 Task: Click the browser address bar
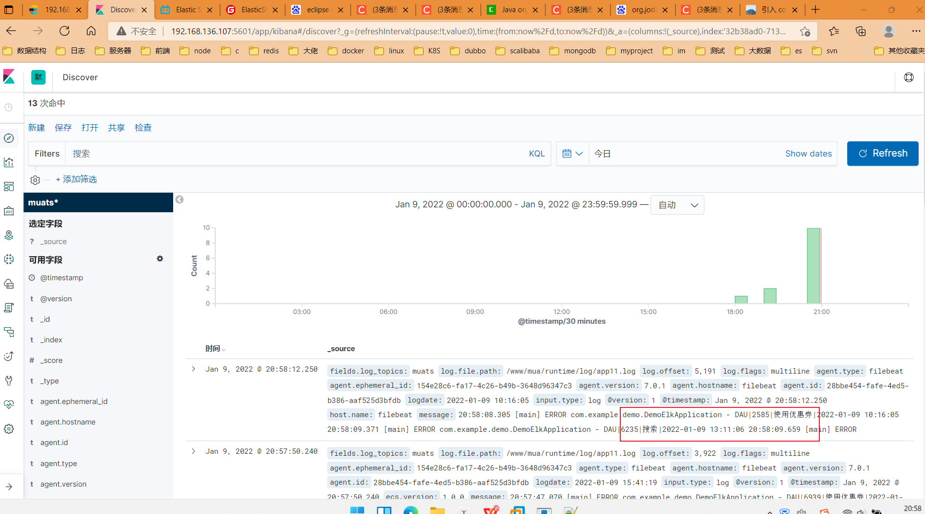click(478, 31)
